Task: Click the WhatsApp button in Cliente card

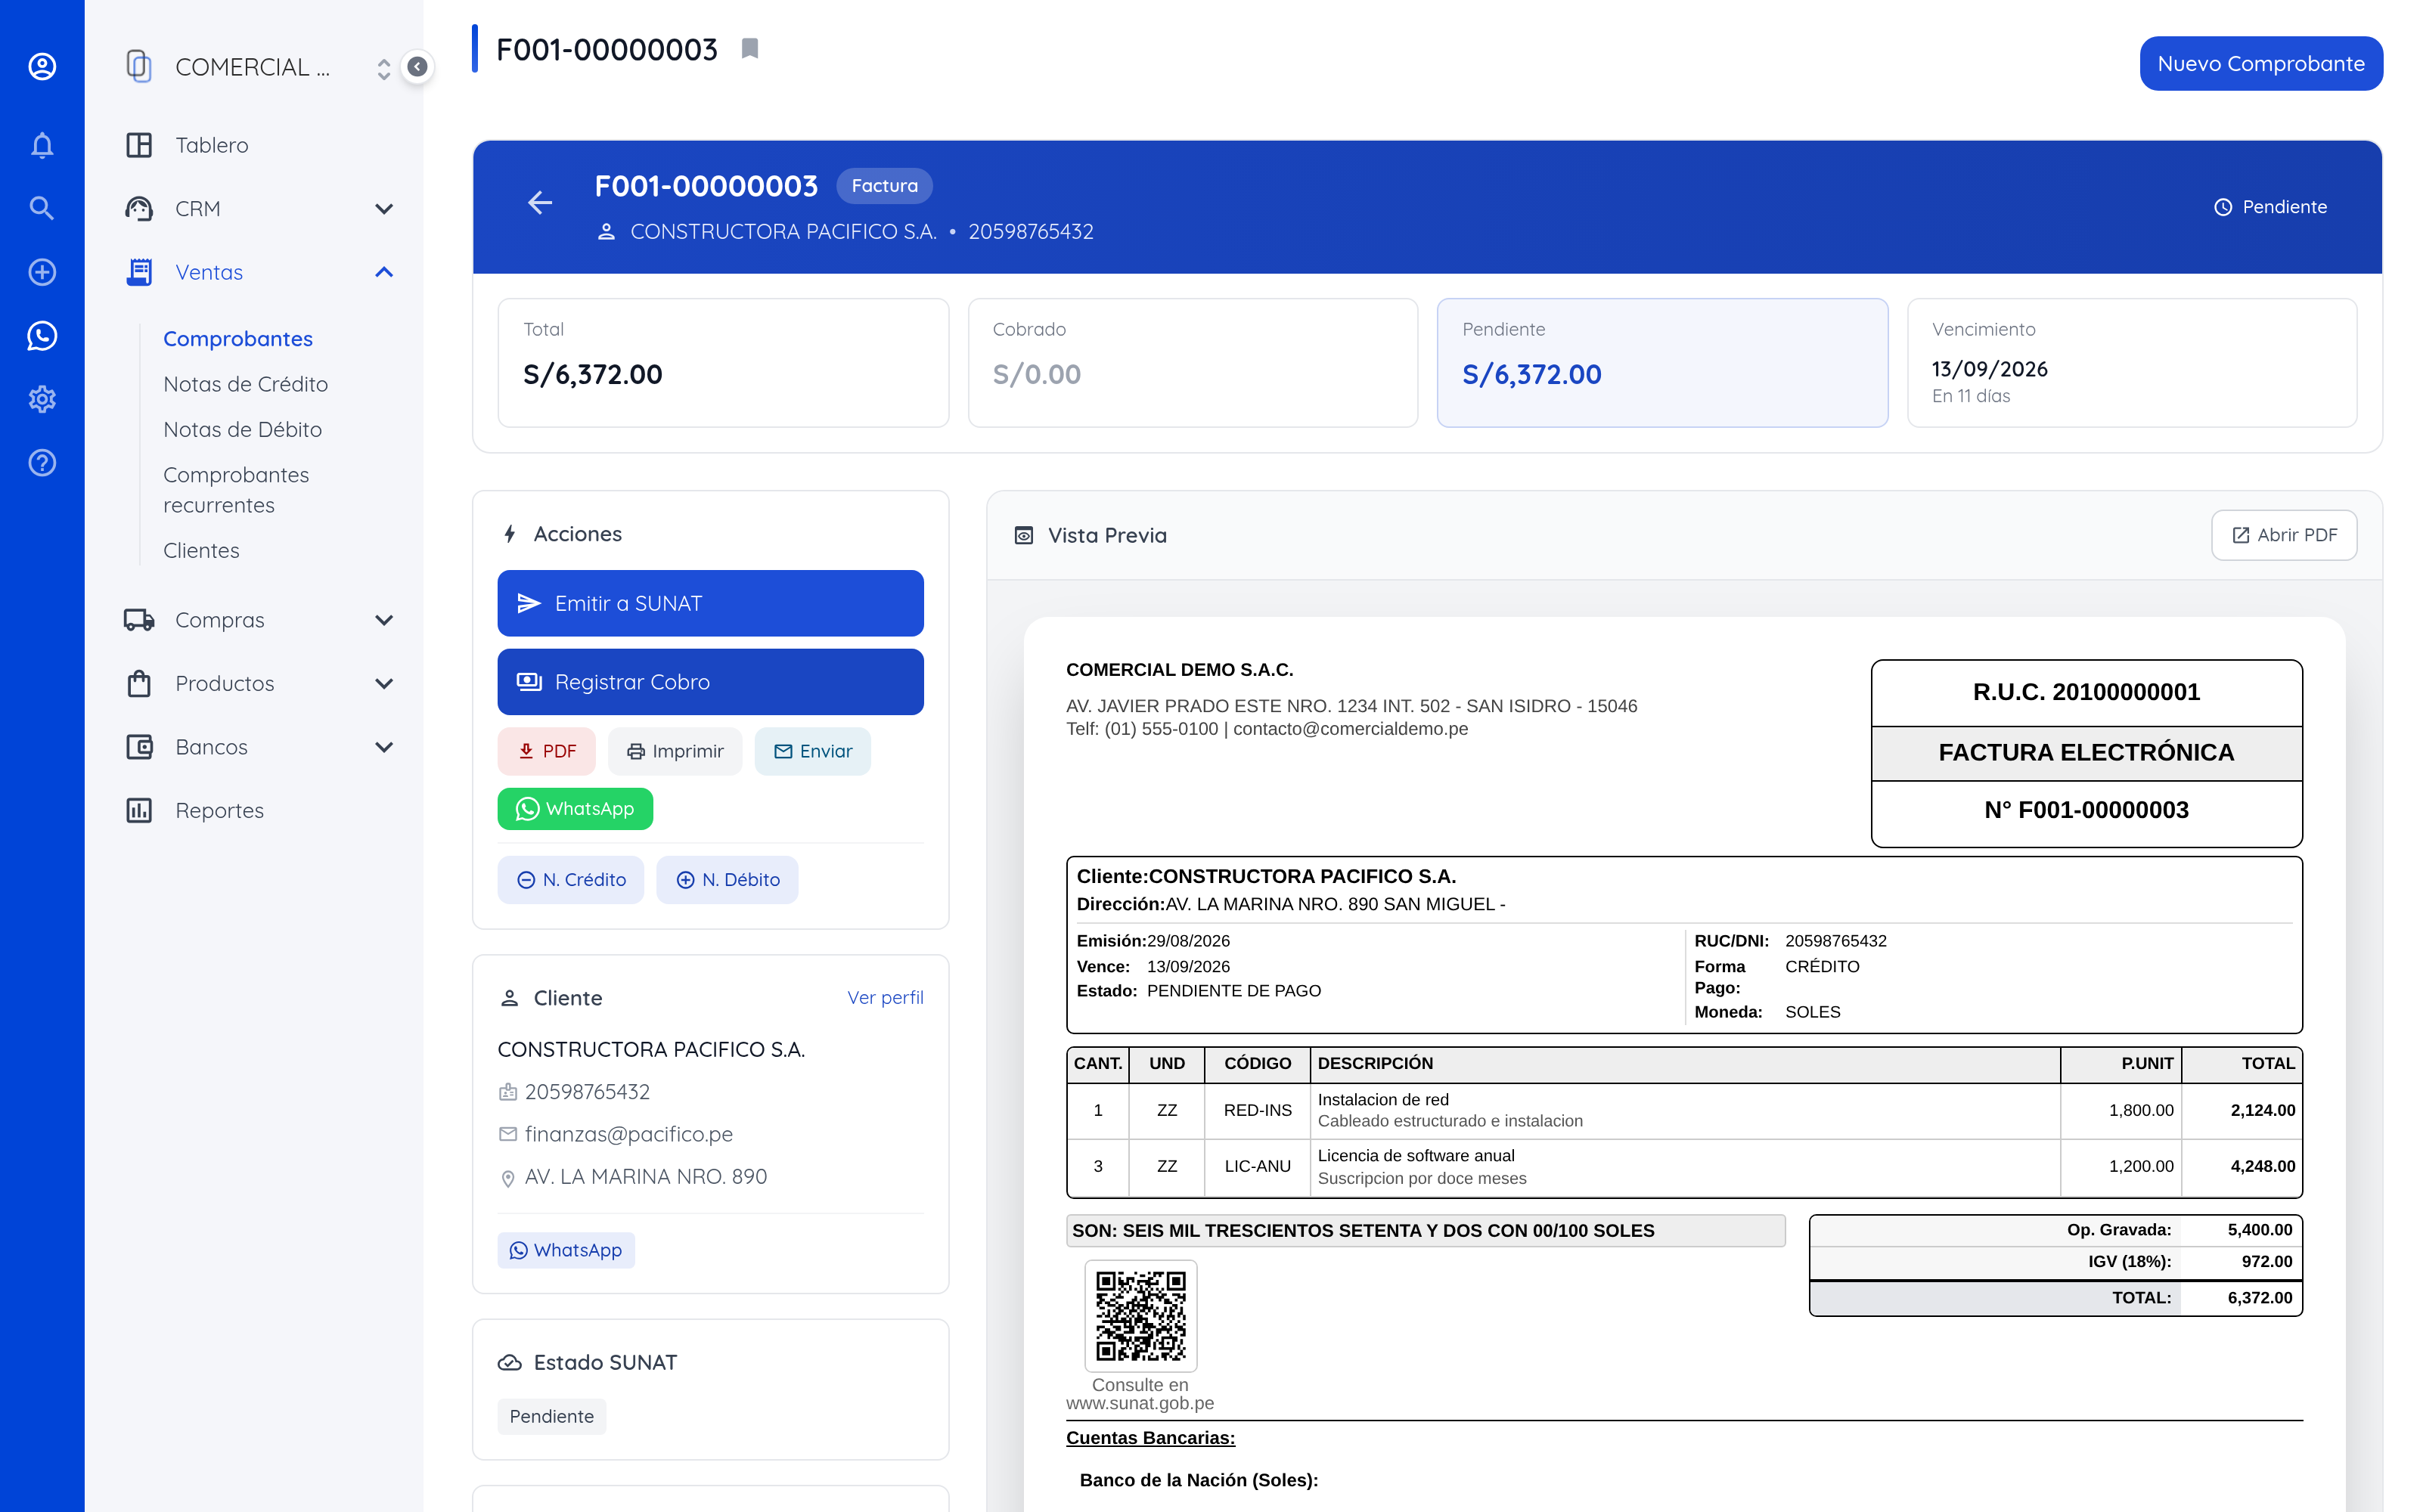Action: pyautogui.click(x=566, y=1250)
